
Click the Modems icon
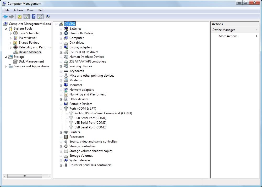coord(66,80)
